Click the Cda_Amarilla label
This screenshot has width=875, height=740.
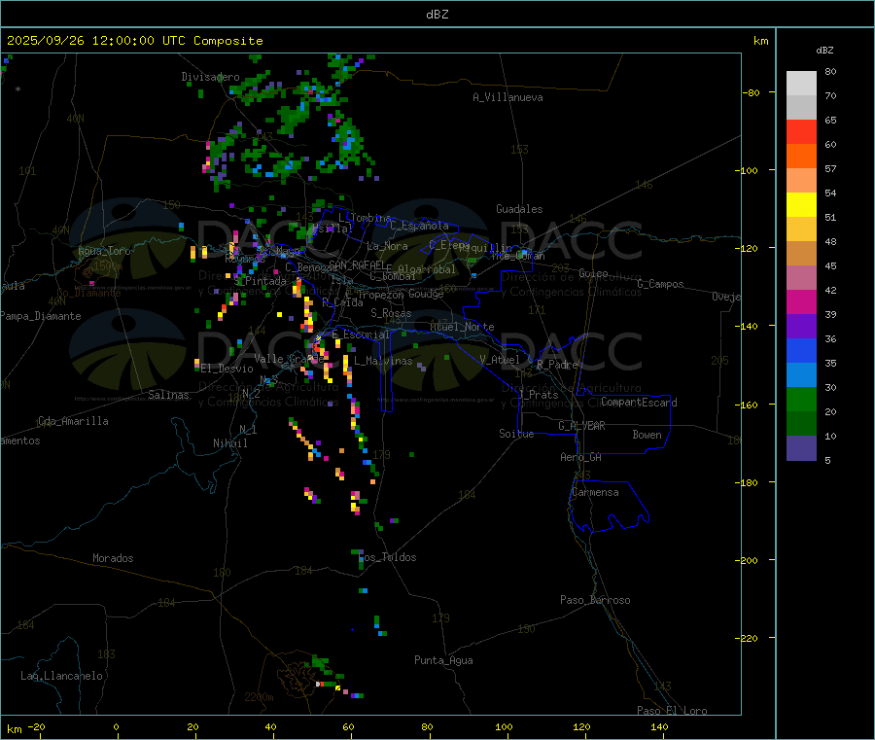pos(73,421)
